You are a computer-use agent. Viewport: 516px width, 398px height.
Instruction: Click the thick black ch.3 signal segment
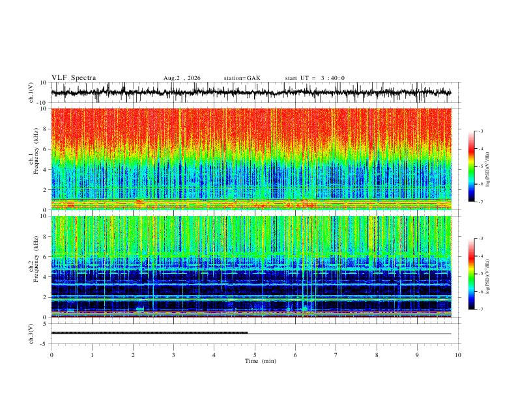pos(149,333)
